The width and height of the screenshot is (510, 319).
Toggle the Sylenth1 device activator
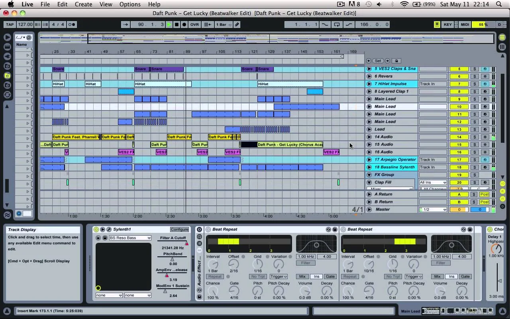[x=96, y=229]
